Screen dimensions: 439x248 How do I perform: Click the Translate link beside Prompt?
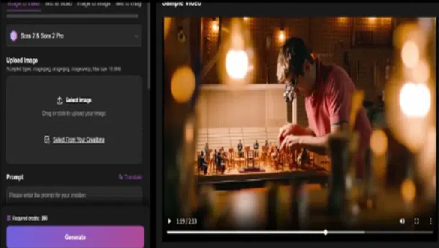(x=130, y=177)
